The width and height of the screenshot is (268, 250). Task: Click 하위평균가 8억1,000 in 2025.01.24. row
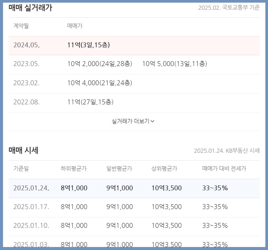74,188
